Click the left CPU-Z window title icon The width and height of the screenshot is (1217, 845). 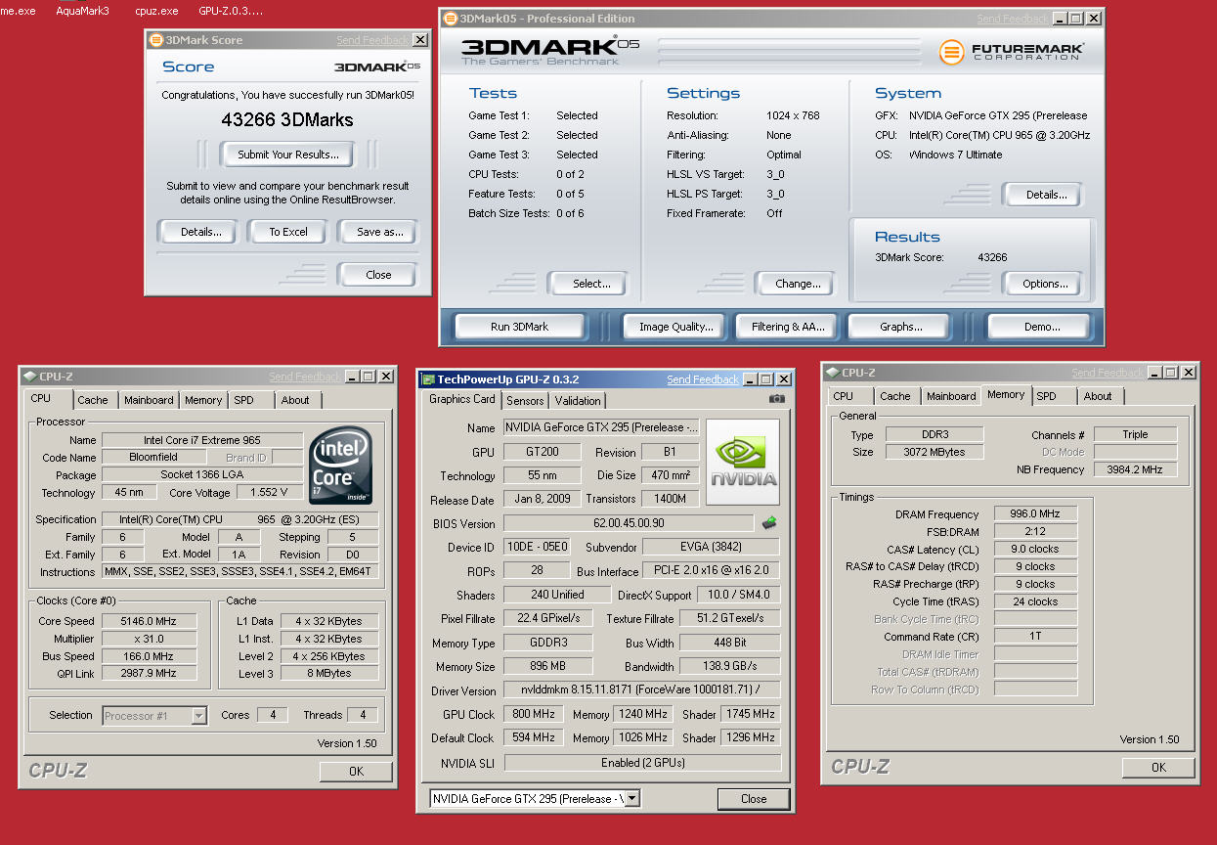point(29,377)
